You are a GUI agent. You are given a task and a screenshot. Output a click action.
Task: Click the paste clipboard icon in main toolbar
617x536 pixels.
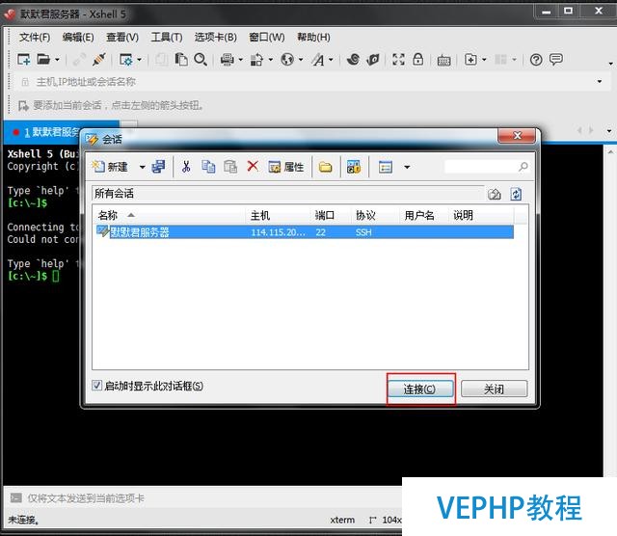(x=181, y=60)
